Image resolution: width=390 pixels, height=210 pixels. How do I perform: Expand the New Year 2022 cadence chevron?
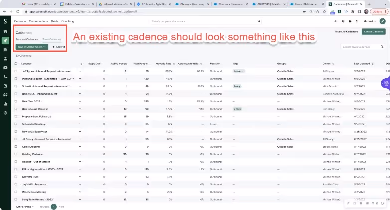[80, 101]
